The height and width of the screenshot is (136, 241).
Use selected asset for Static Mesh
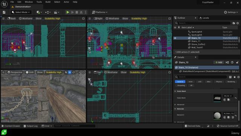point(224,100)
